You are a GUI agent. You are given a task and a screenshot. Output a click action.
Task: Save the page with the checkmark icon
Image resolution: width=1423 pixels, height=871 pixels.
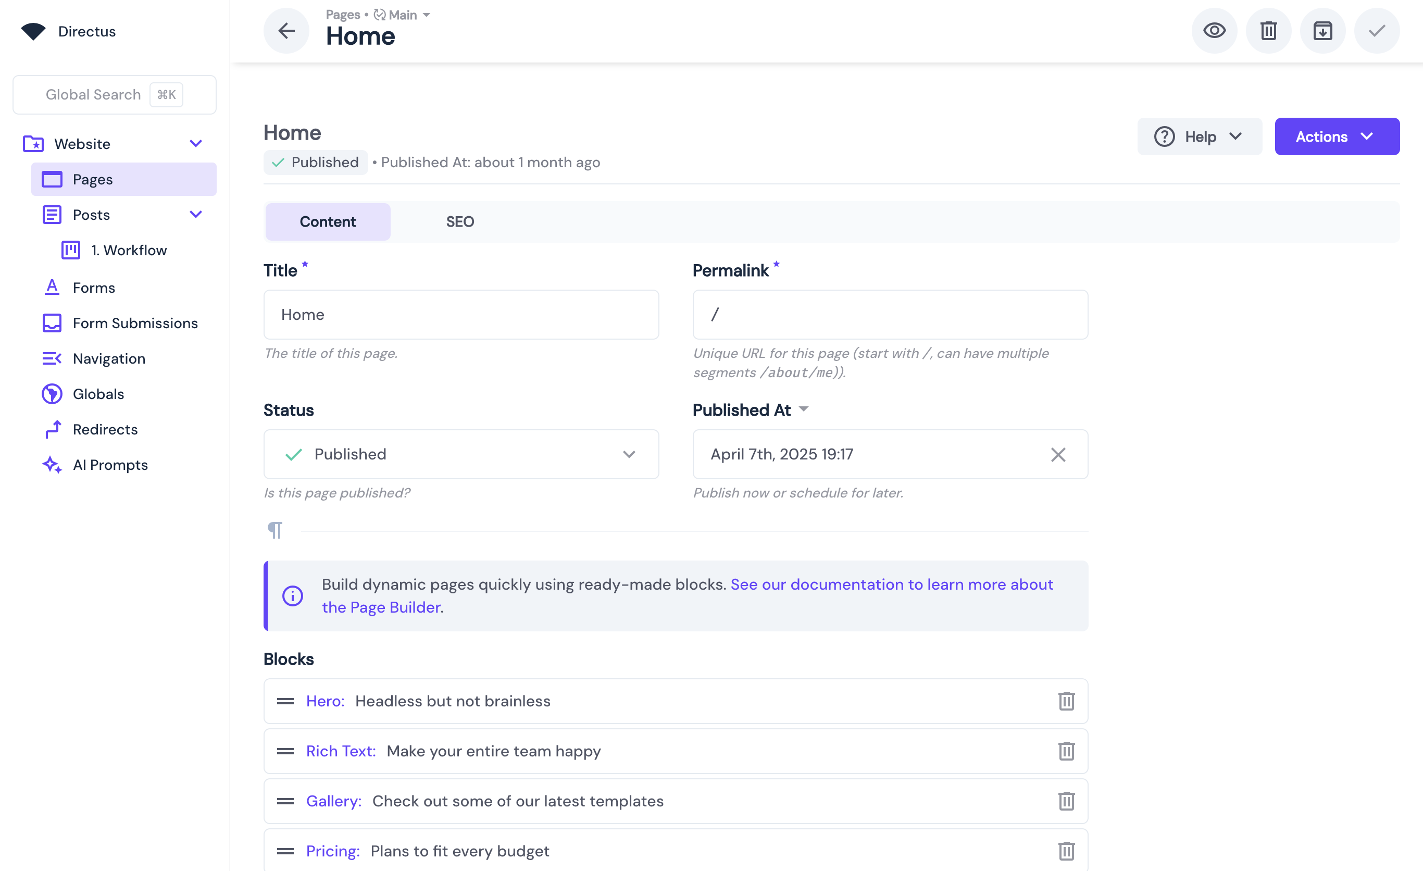tap(1376, 31)
